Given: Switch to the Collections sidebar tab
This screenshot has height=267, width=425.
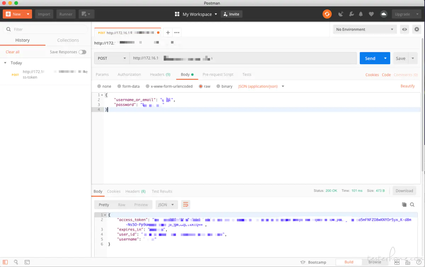Looking at the screenshot, I should click(68, 40).
